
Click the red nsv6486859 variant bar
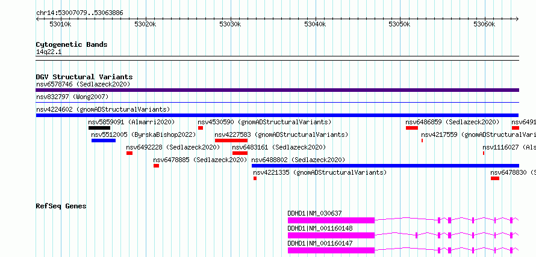[x=412, y=128]
